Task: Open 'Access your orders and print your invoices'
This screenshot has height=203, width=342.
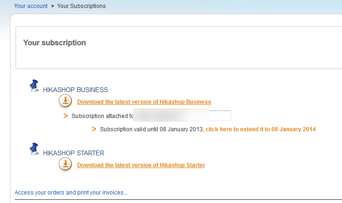Action: click(x=71, y=193)
